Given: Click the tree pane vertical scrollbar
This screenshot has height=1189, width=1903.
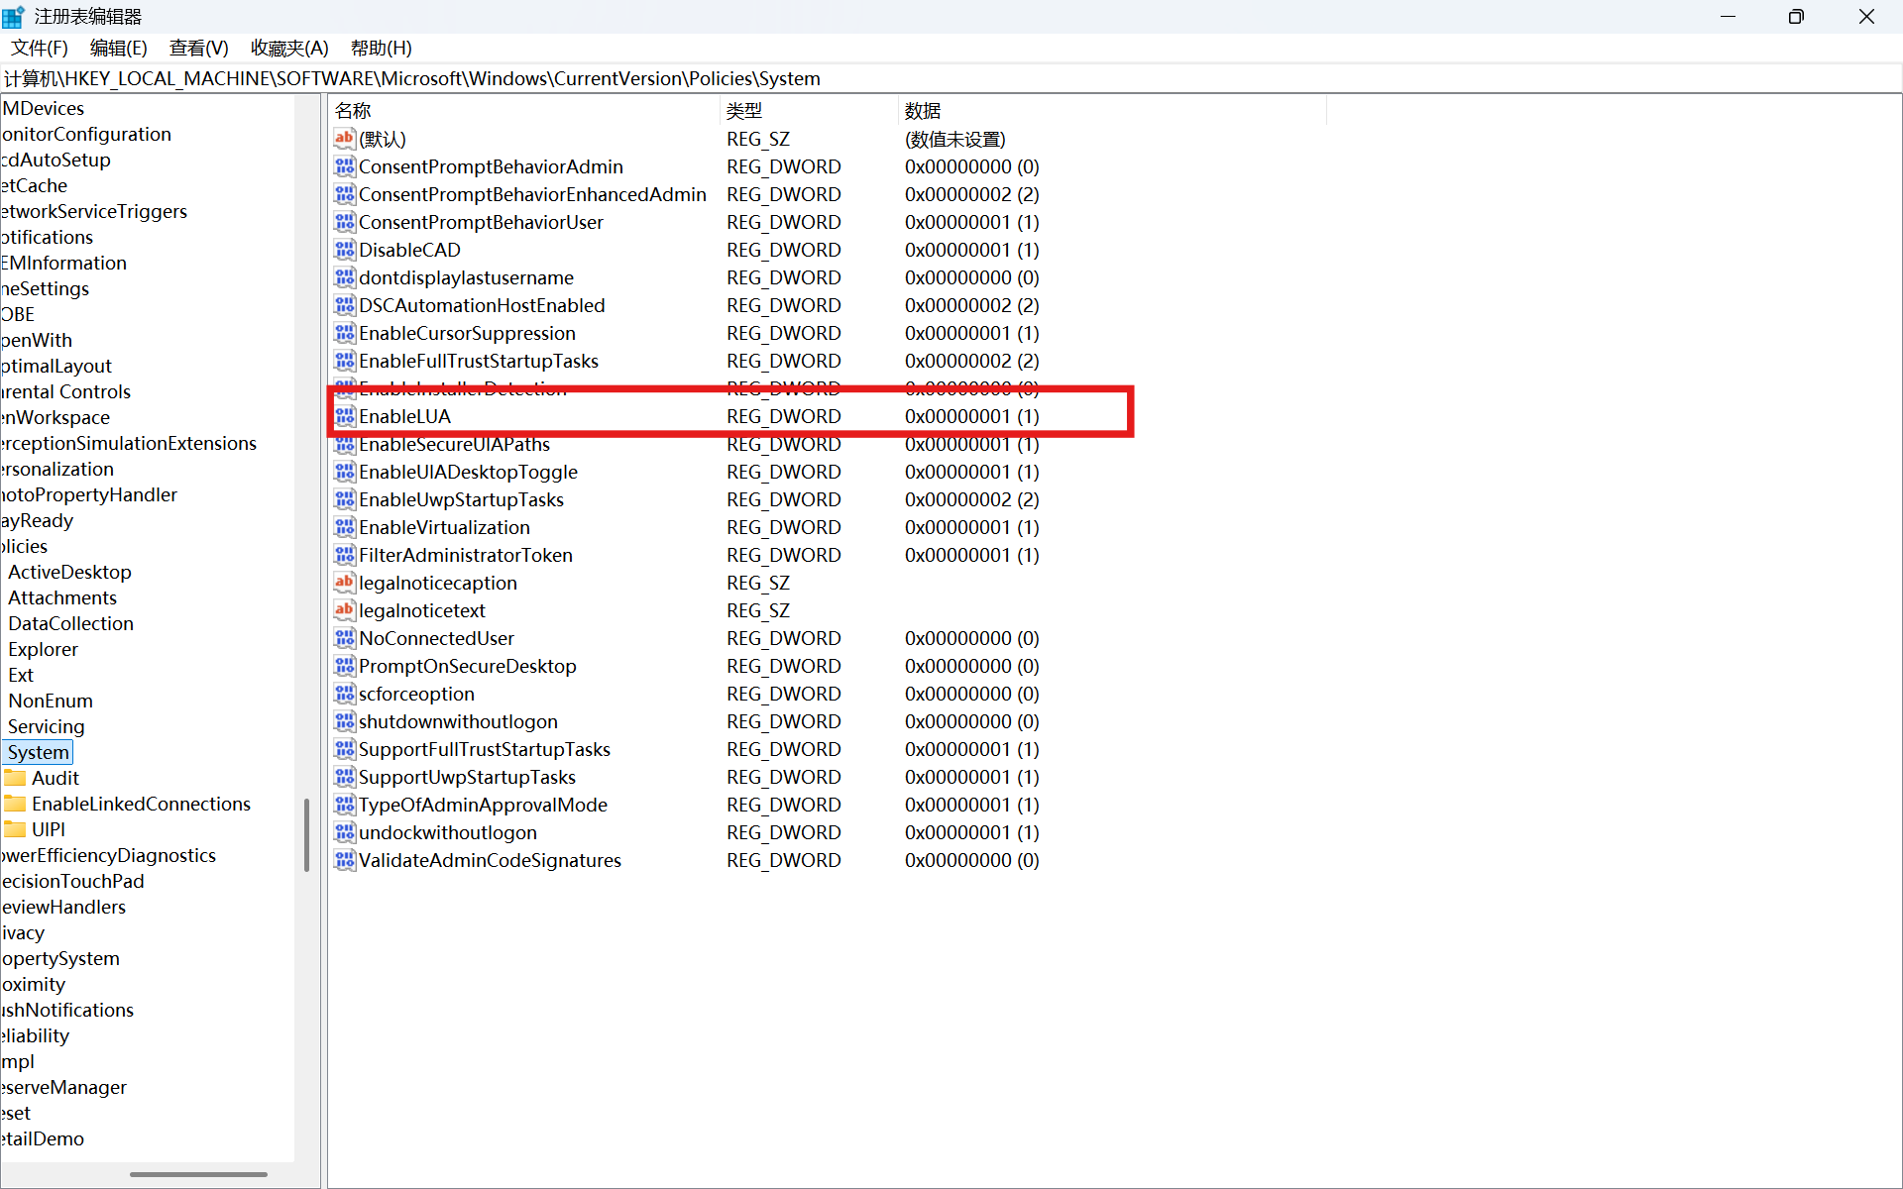Looking at the screenshot, I should tap(306, 834).
